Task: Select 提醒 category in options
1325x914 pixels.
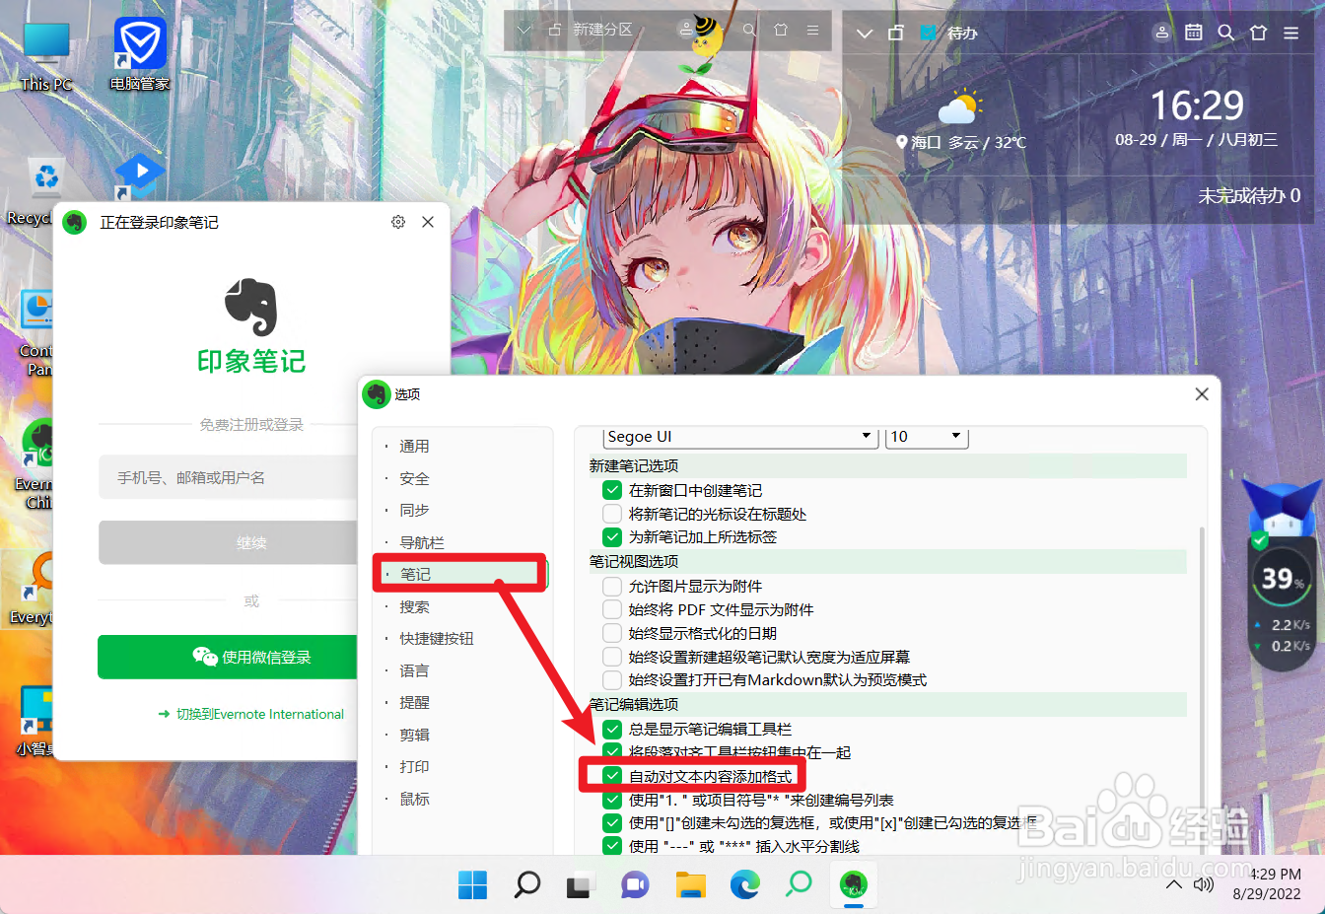Action: 414,703
